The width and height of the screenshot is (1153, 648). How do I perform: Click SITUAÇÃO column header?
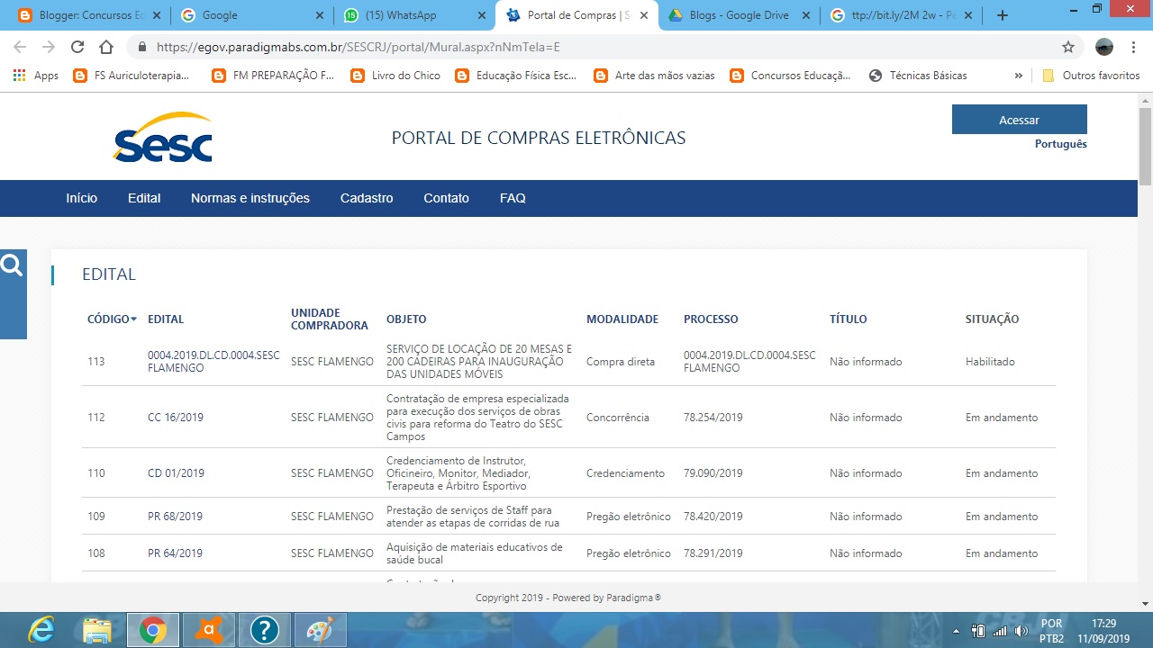992,319
